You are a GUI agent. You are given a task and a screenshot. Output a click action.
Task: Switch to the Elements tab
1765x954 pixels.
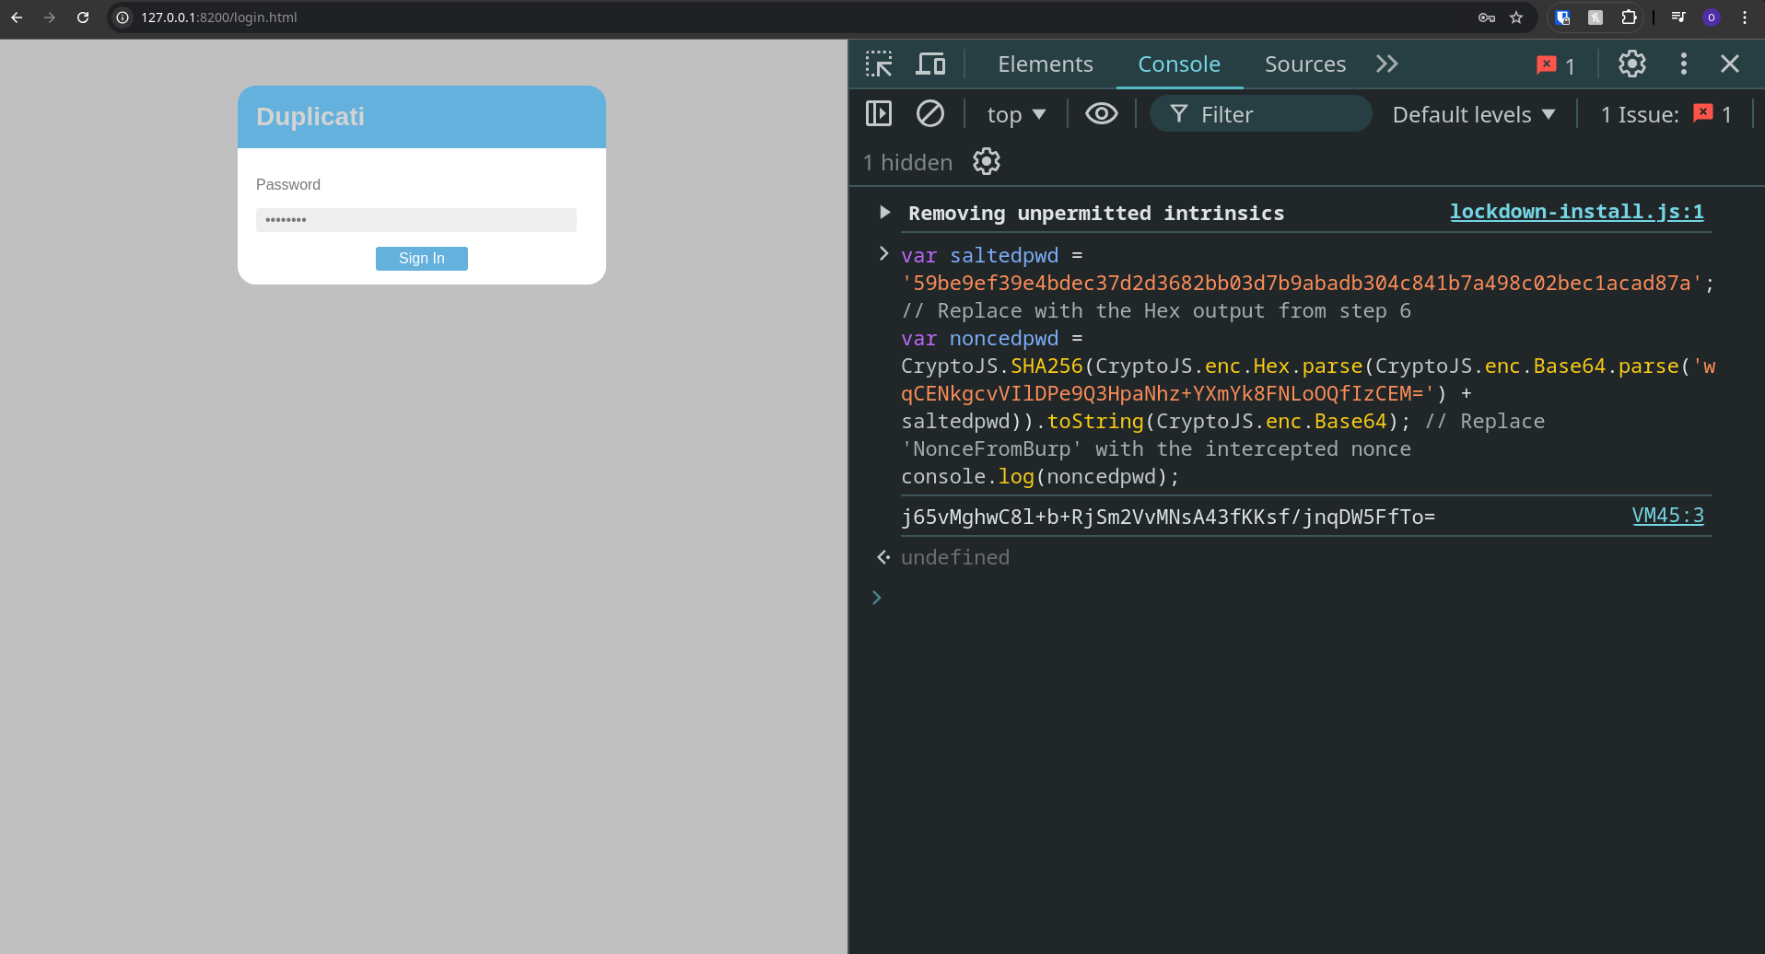click(x=1045, y=64)
